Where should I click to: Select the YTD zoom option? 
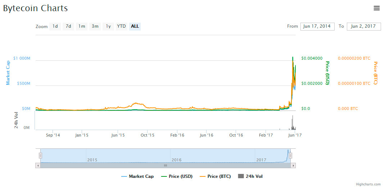121,26
